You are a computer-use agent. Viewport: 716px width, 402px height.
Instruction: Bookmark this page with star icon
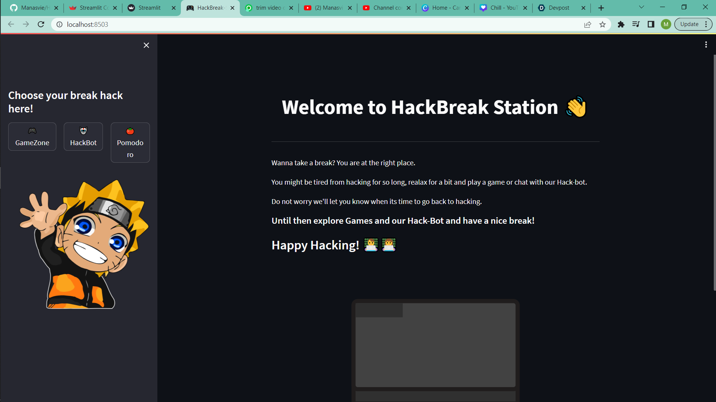point(603,24)
